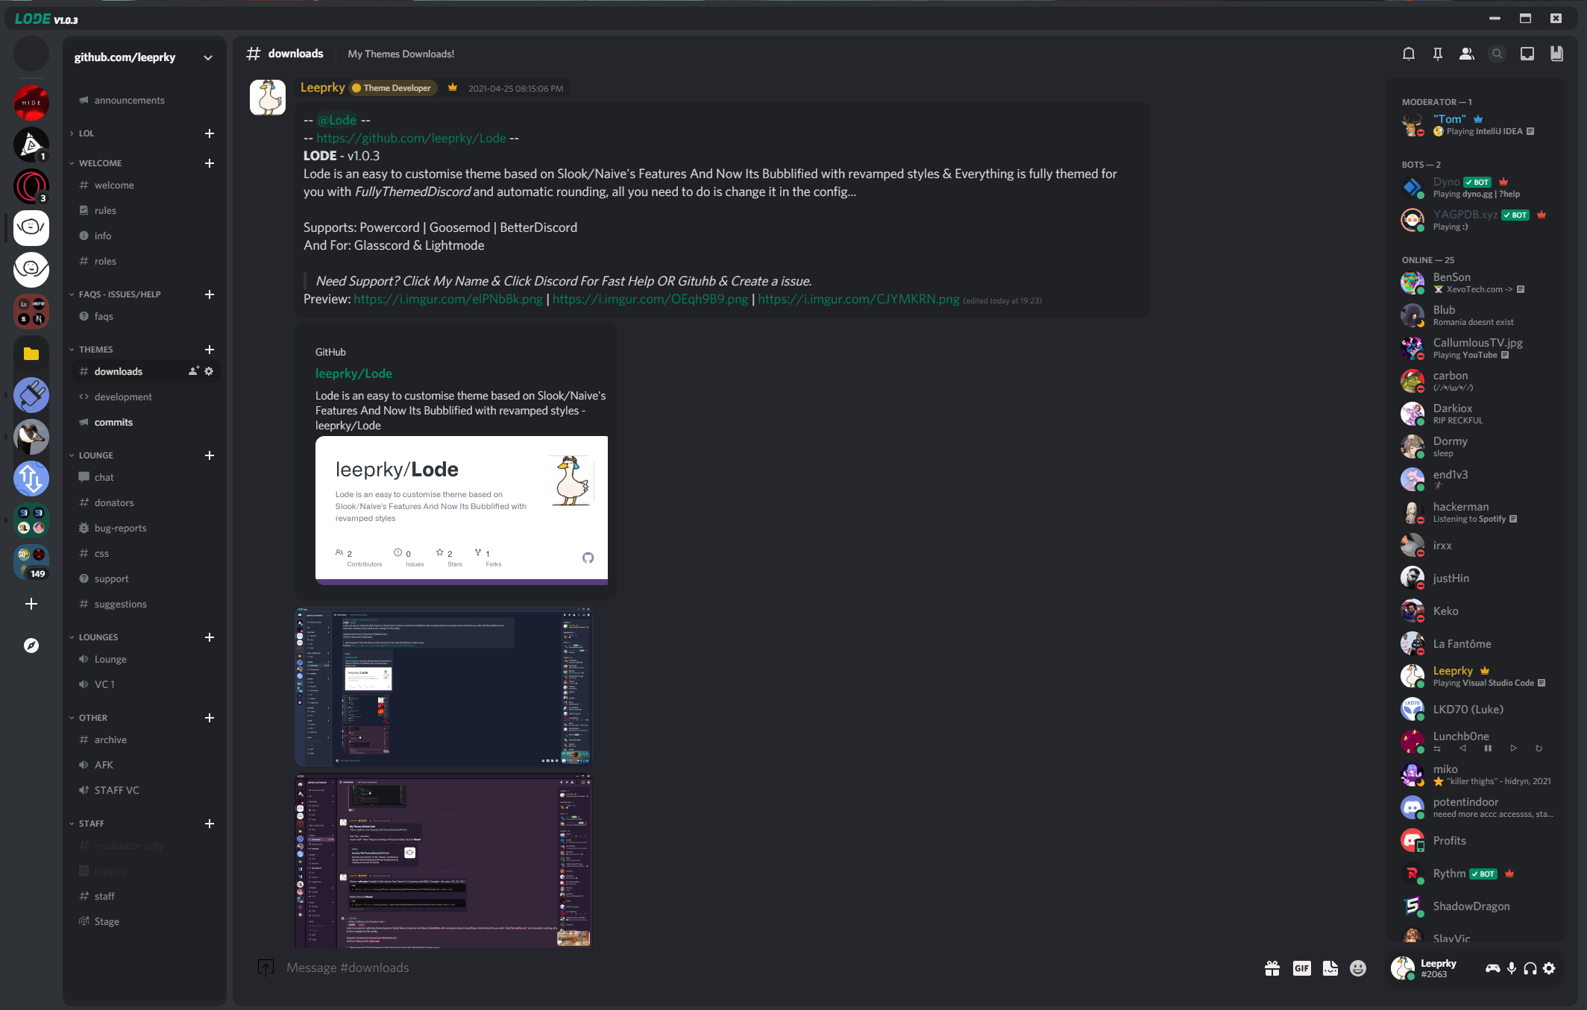Open user settings gear icon
The width and height of the screenshot is (1587, 1010).
1550,968
